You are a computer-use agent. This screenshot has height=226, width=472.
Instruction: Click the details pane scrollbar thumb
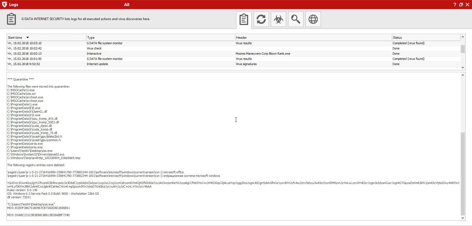coord(463,174)
